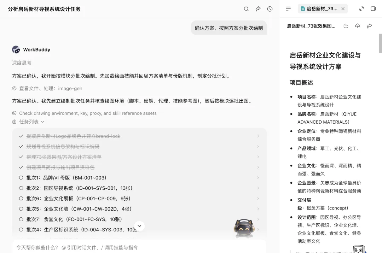Toggle the outline list icon in document panel
The width and height of the screenshot is (382, 253).
[x=288, y=9]
